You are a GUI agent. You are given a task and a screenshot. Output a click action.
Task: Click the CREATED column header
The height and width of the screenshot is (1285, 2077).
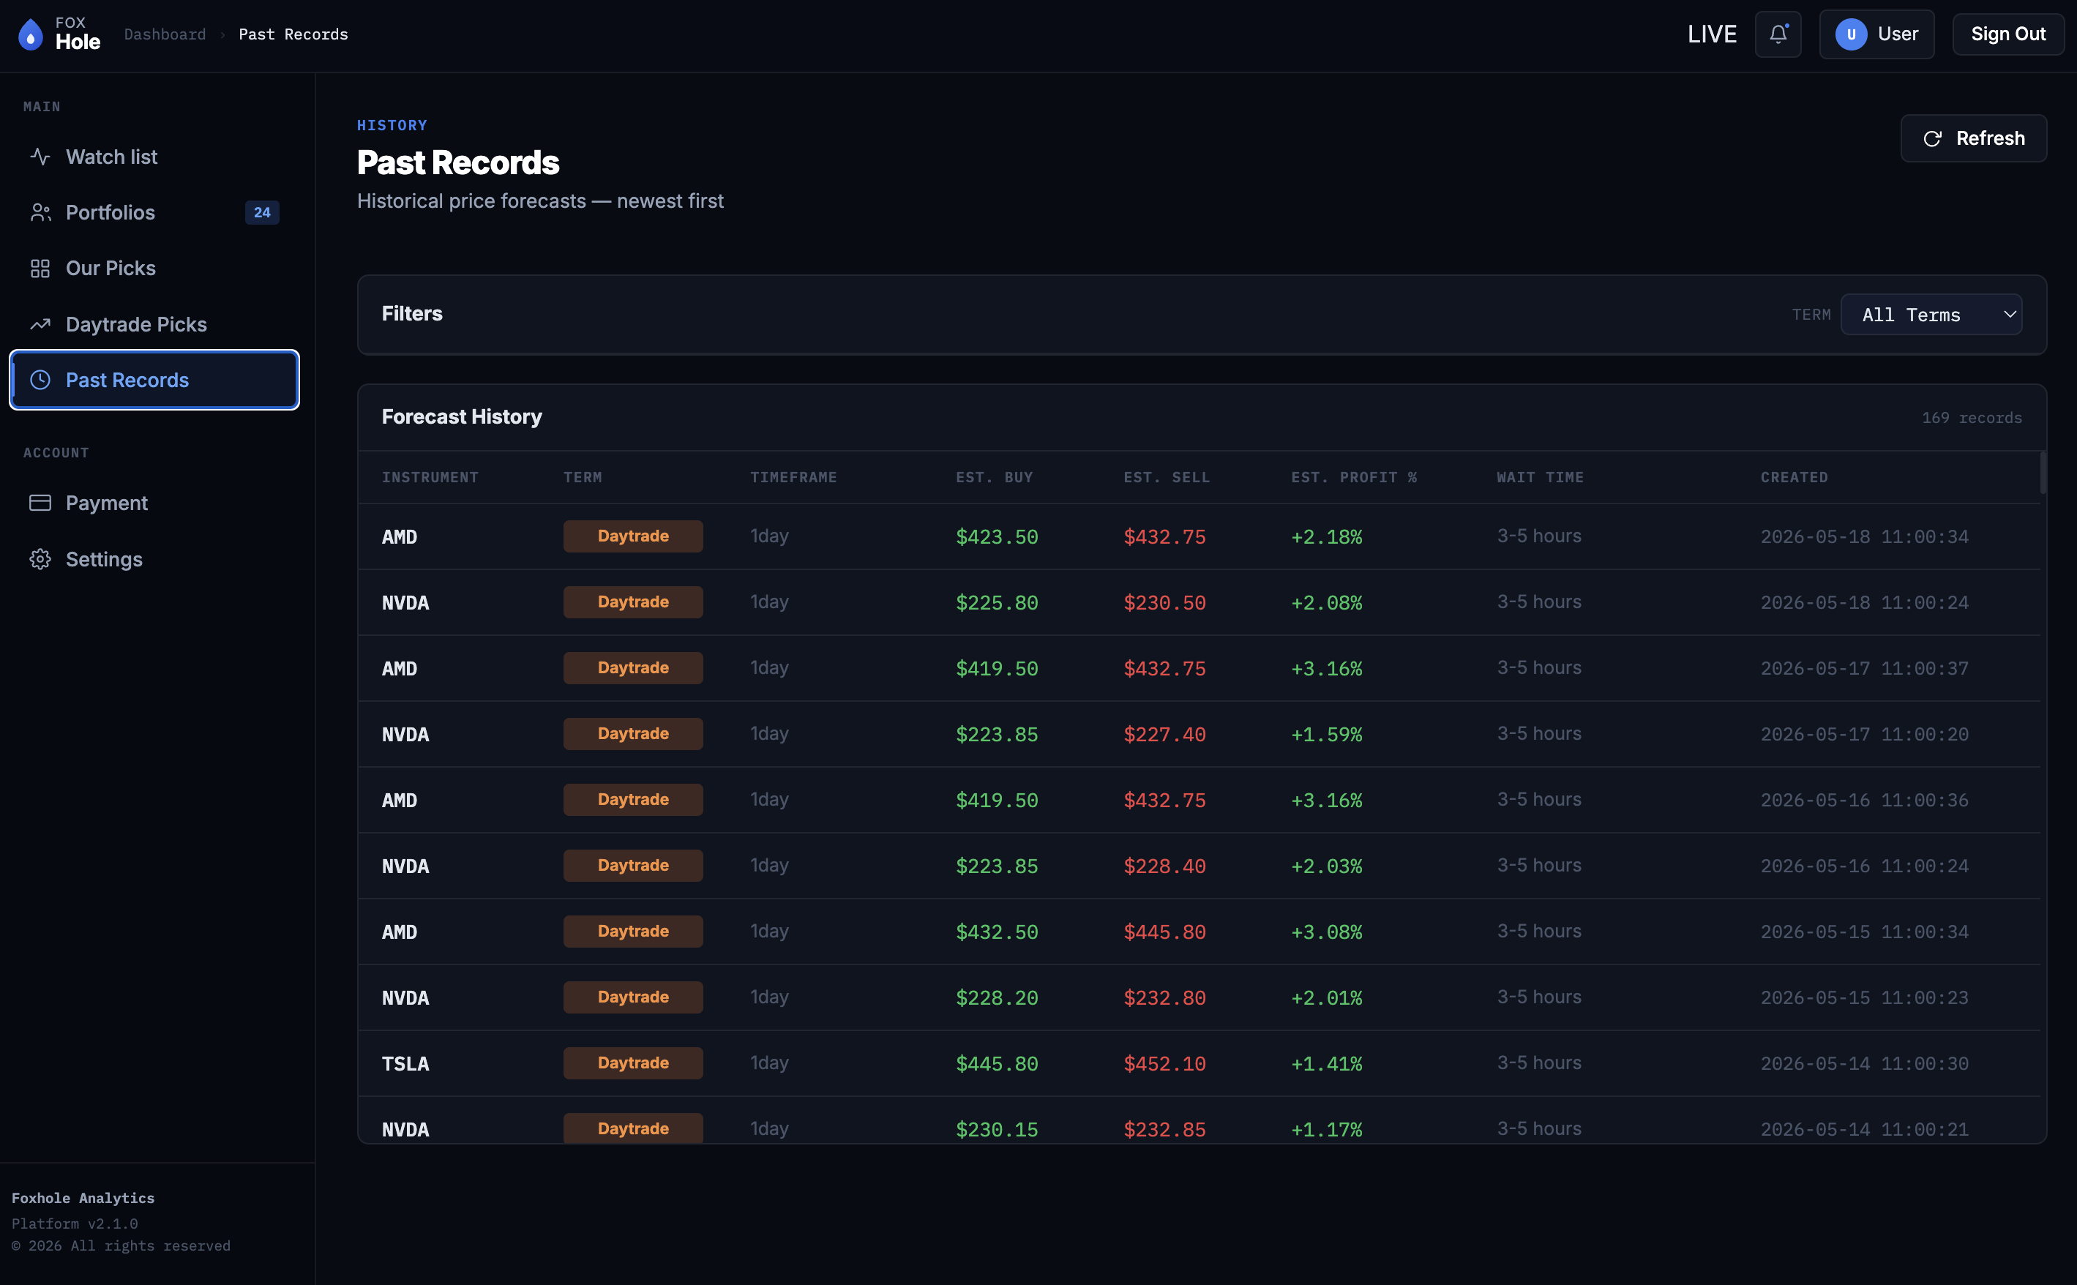(1794, 478)
